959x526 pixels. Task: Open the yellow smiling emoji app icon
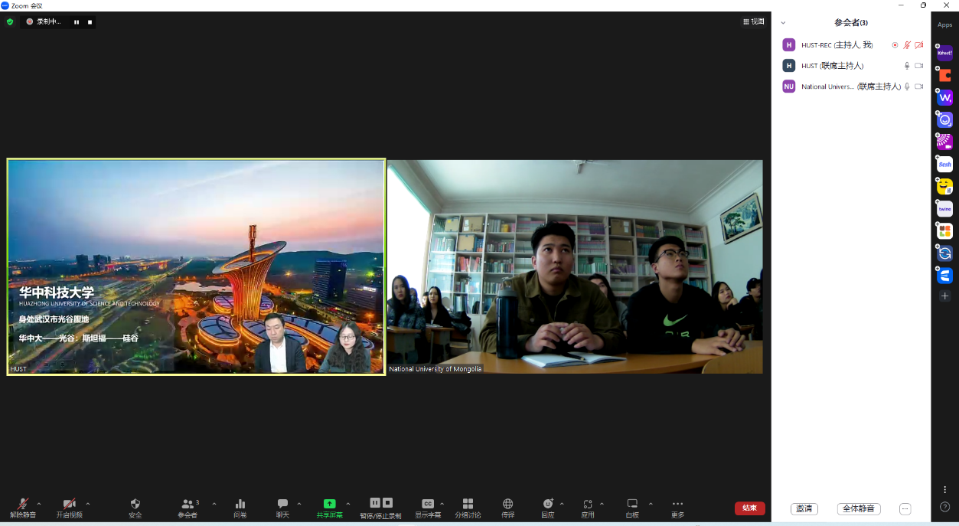point(945,186)
